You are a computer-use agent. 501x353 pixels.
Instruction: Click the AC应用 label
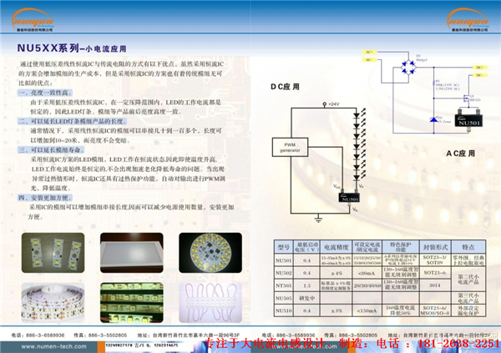[460, 154]
